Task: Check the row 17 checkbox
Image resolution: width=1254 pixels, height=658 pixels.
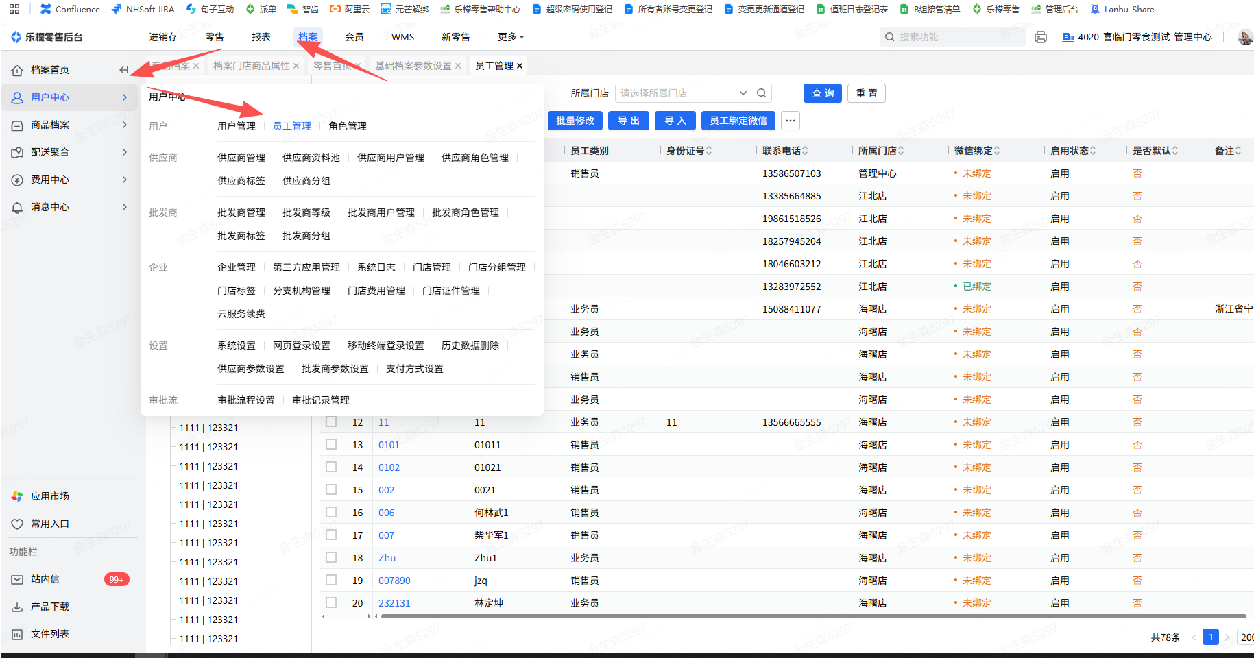Action: coord(331,535)
